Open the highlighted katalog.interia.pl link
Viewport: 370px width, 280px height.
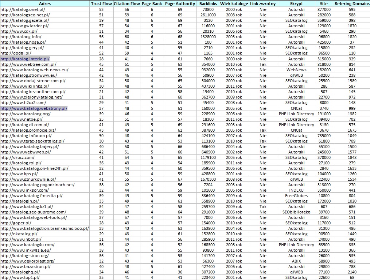click(25, 59)
